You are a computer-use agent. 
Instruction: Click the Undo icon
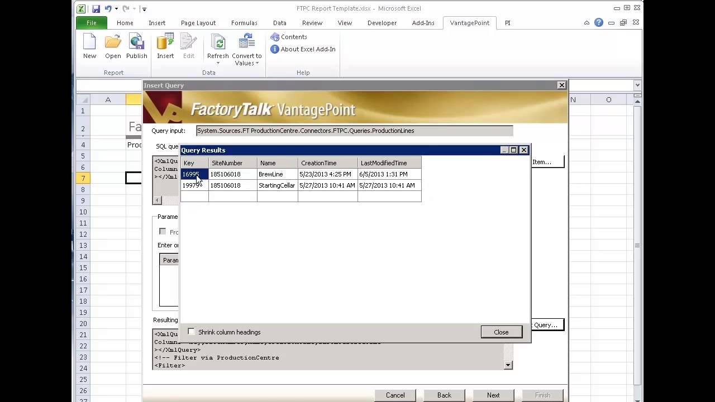pyautogui.click(x=108, y=8)
